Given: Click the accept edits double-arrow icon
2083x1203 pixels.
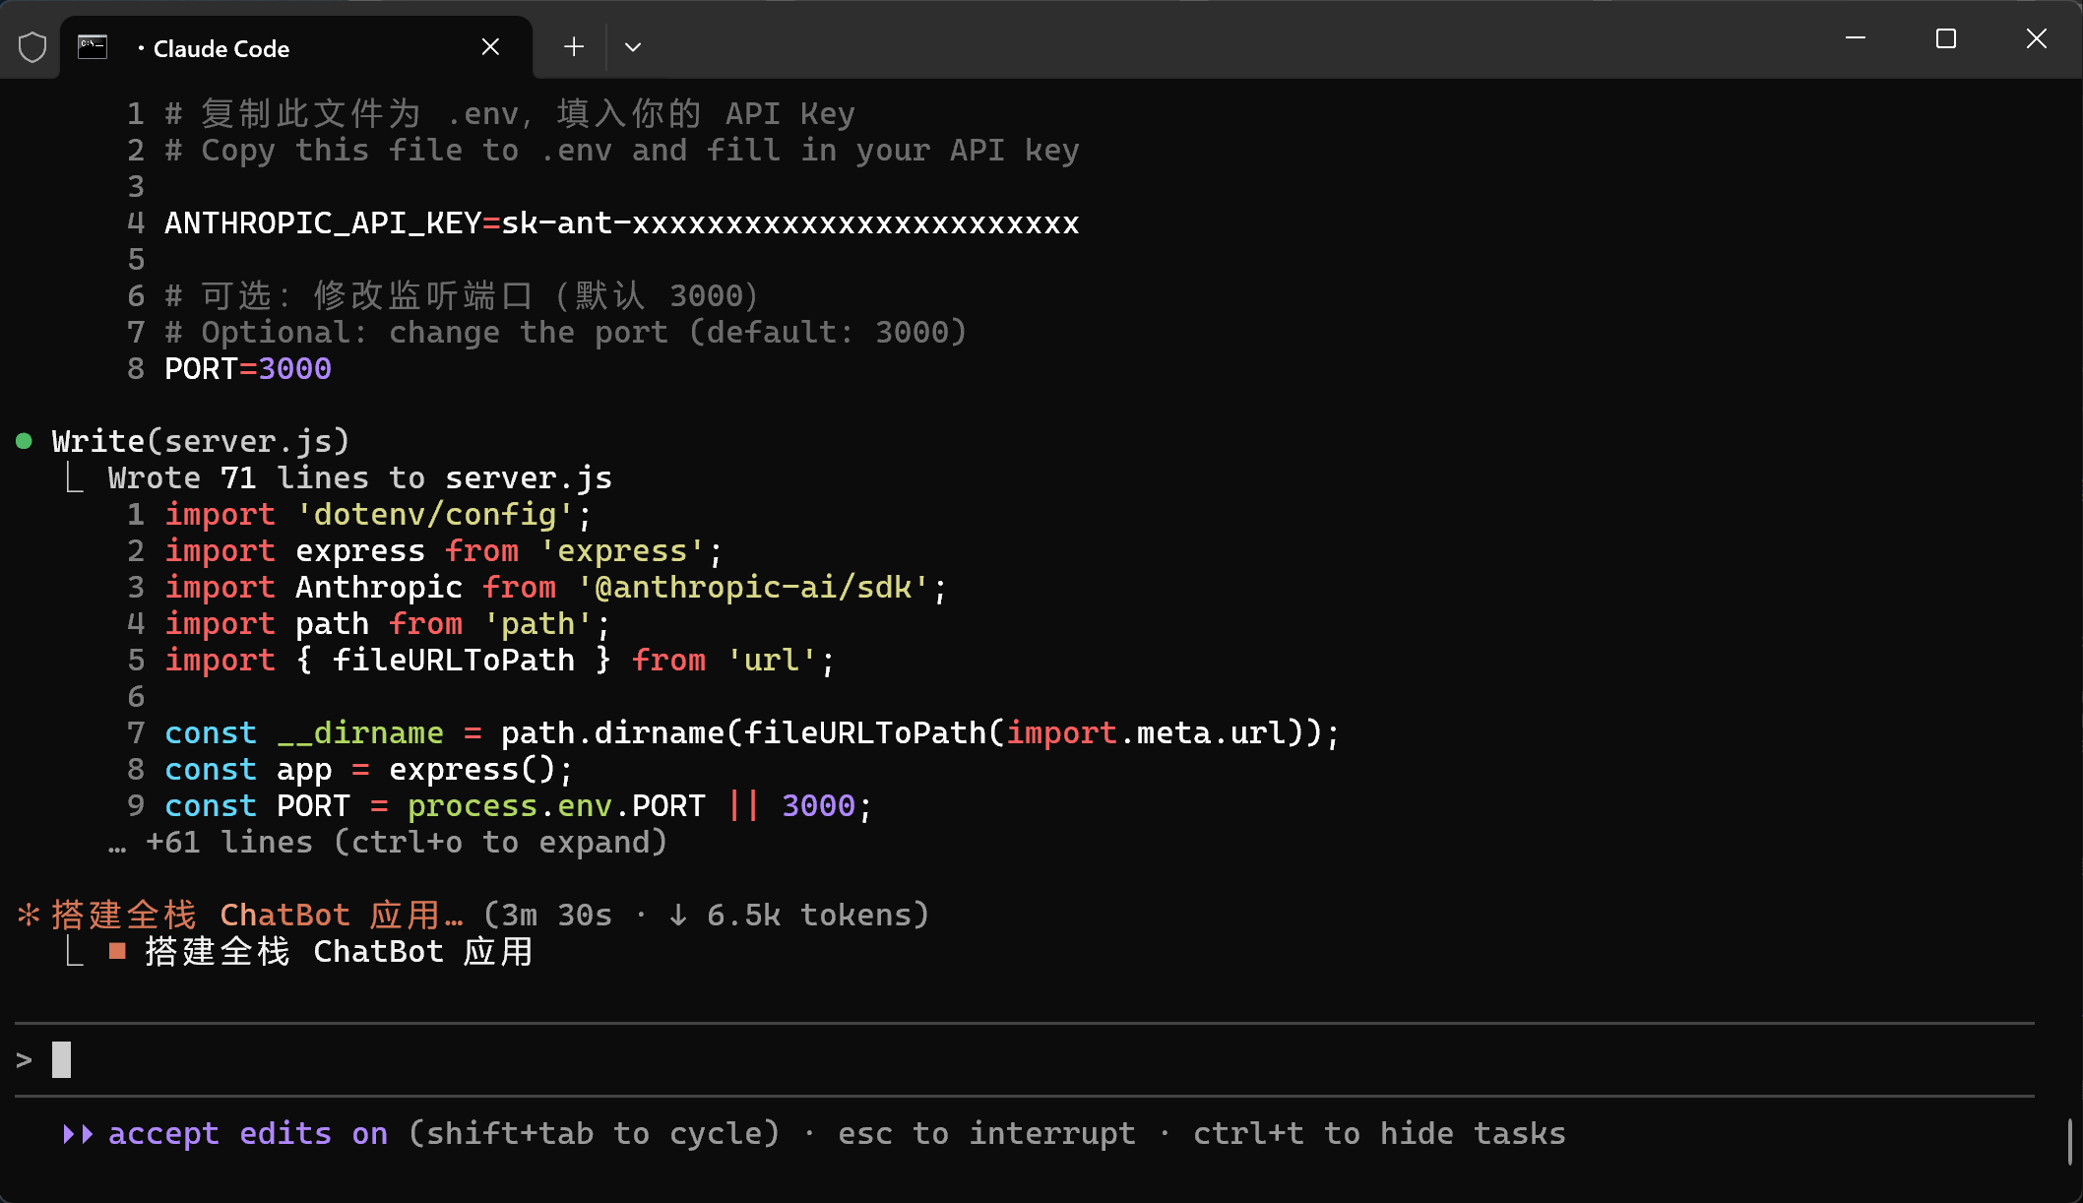Looking at the screenshot, I should [x=78, y=1134].
